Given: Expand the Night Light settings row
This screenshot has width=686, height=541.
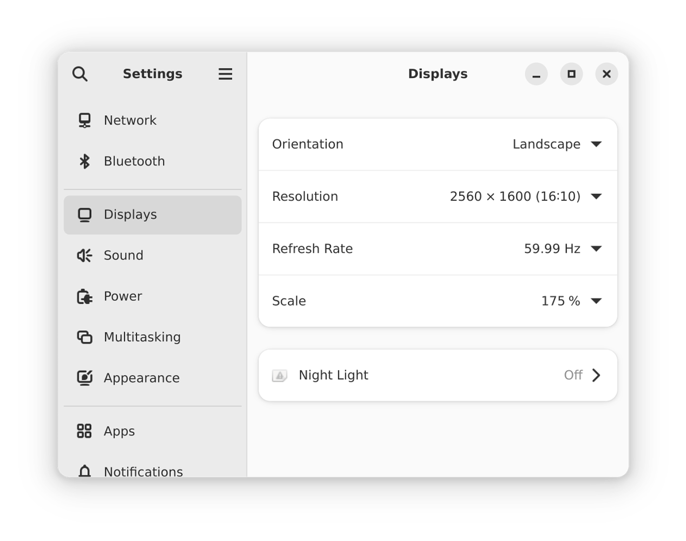Looking at the screenshot, I should point(596,375).
